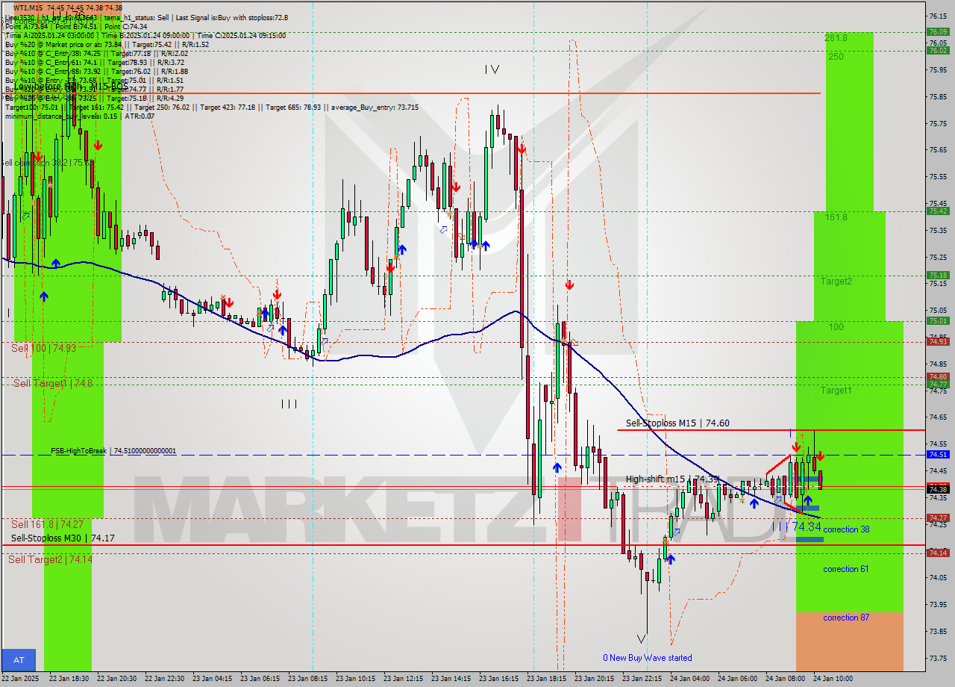Click the red 74.93 price tag on axis
Screen dimensions: 955x687
[x=938, y=341]
